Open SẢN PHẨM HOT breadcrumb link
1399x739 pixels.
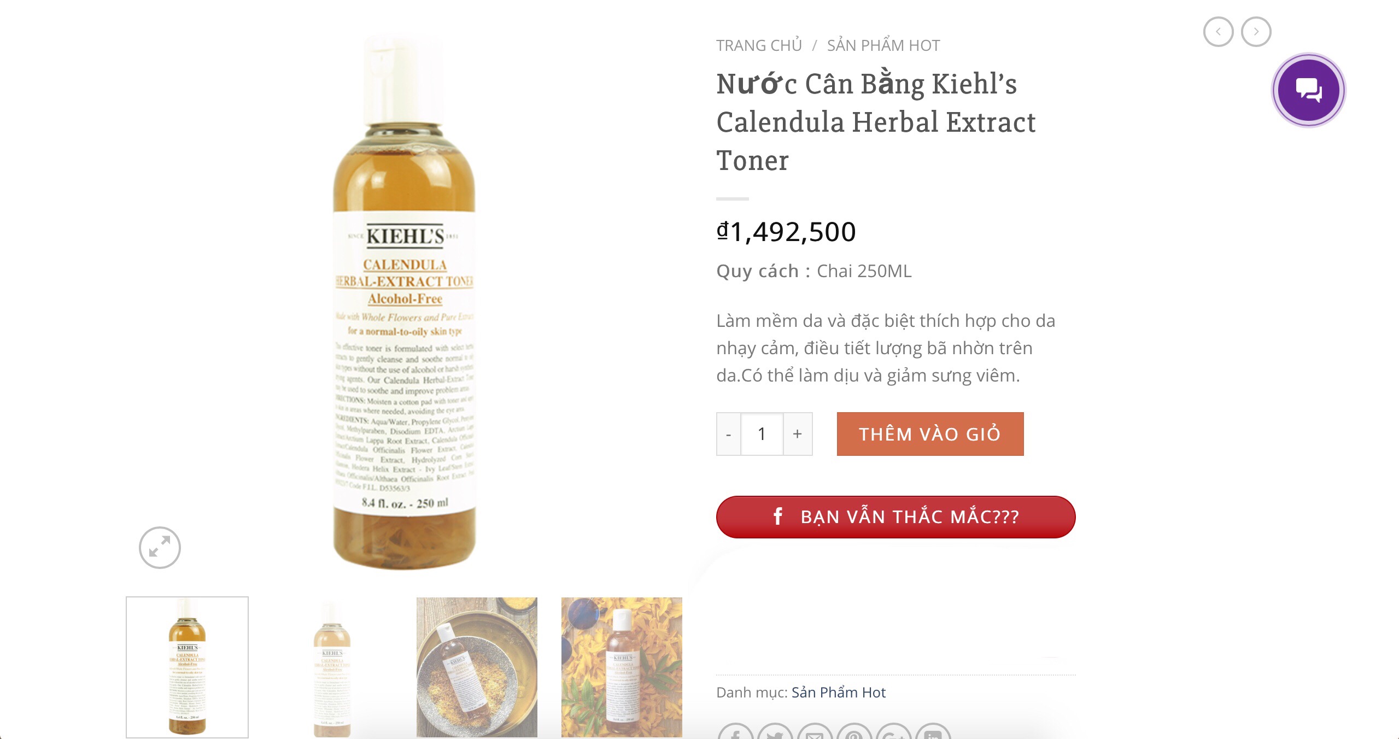click(x=883, y=45)
